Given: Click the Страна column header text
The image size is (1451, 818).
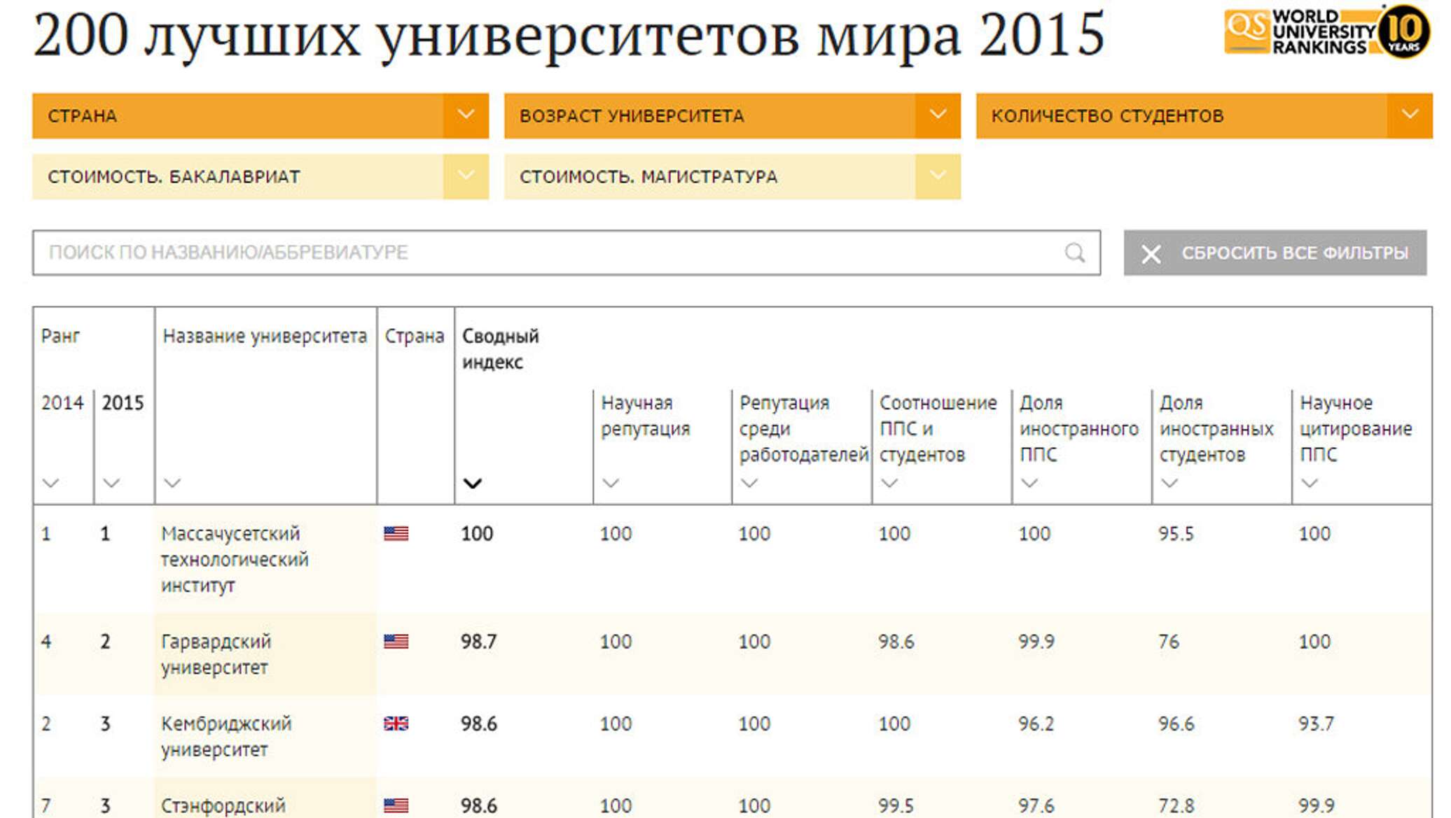Looking at the screenshot, I should tap(415, 336).
